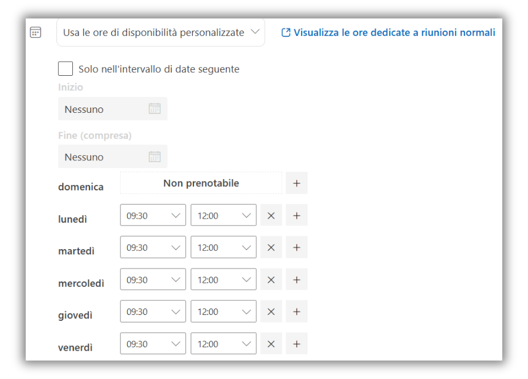
Task: Change giovedì start time dropdown
Action: pos(153,311)
